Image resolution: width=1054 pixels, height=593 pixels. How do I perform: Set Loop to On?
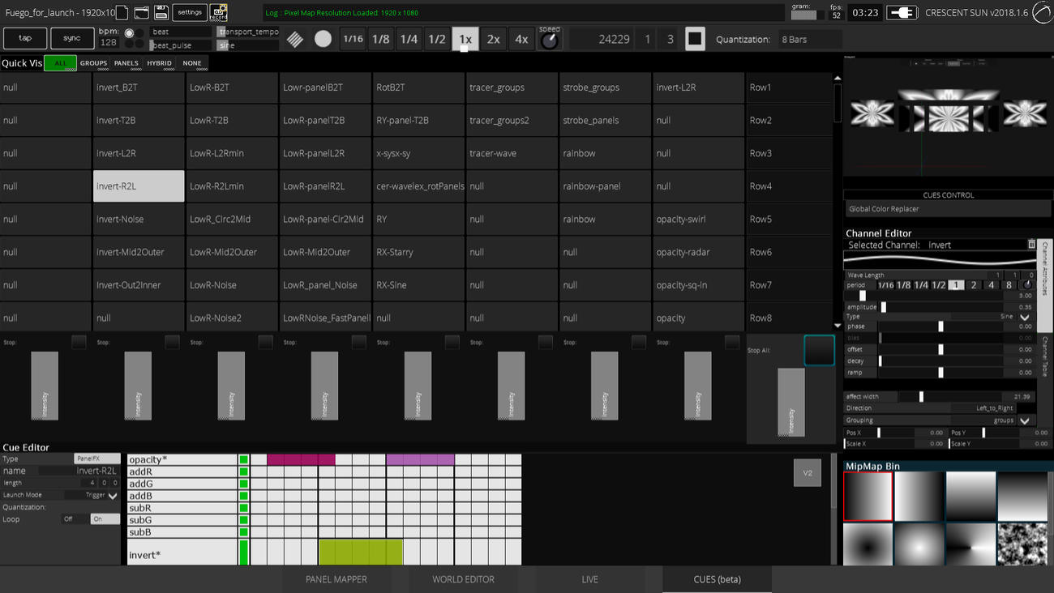tap(105, 519)
